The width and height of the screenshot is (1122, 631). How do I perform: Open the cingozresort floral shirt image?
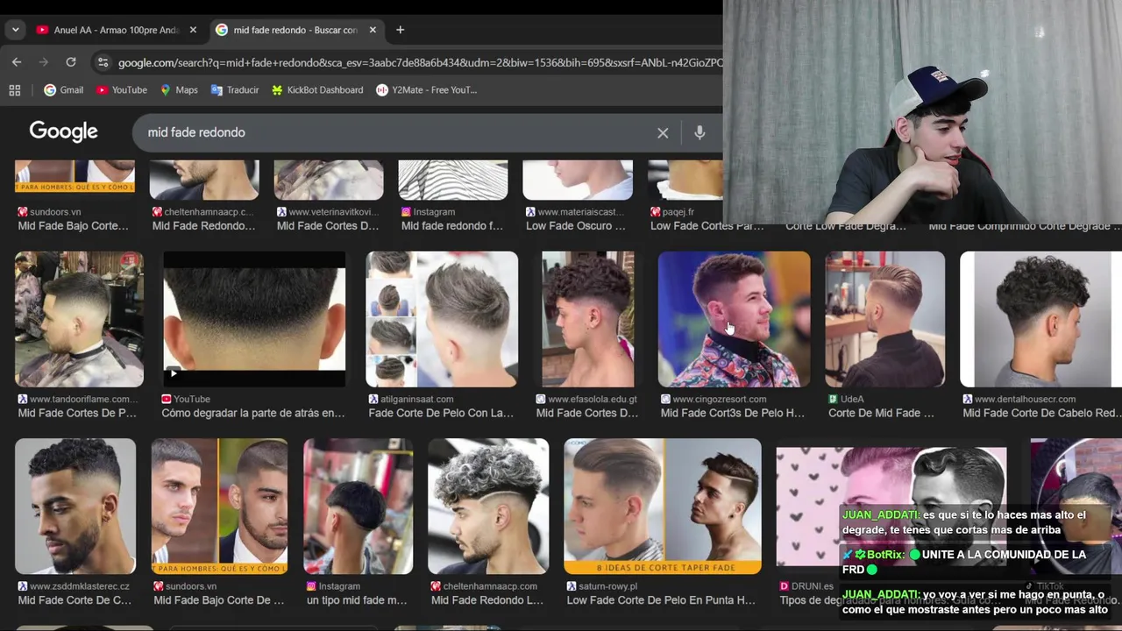pyautogui.click(x=735, y=319)
